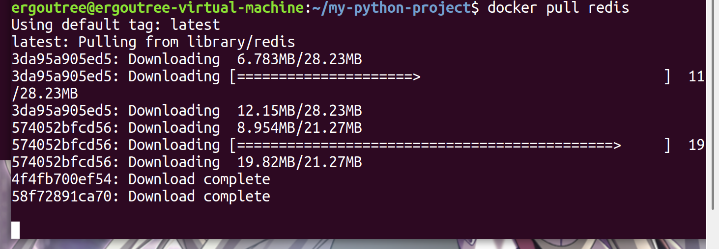Click the white block cursor in the terminal
The height and width of the screenshot is (249, 719).
pyautogui.click(x=15, y=230)
